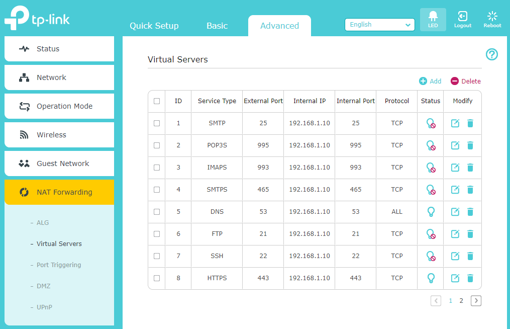Image resolution: width=510 pixels, height=329 pixels.
Task: Check the box for SSH row
Action: (x=157, y=256)
